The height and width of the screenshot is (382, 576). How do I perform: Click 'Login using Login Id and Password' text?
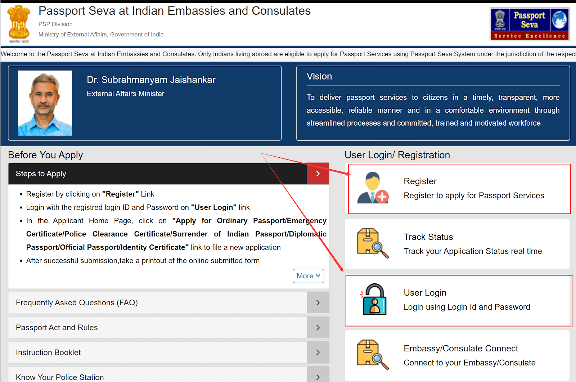point(467,307)
